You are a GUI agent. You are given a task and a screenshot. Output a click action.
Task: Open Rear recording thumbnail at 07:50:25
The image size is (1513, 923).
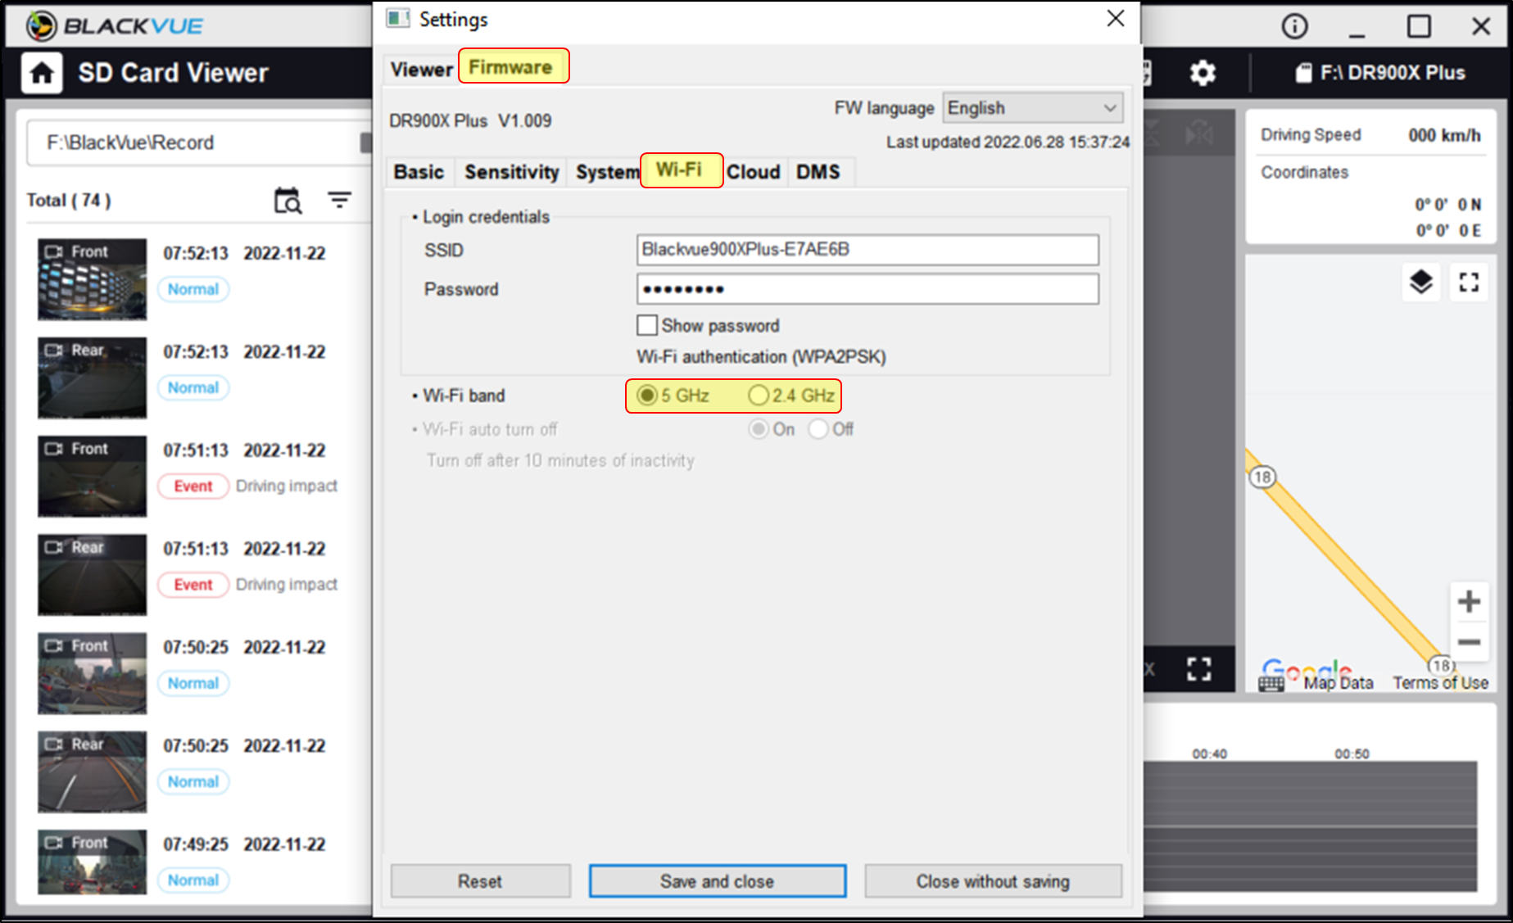tap(93, 771)
